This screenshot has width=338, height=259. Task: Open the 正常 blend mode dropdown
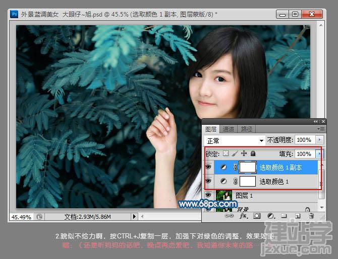pyautogui.click(x=235, y=141)
